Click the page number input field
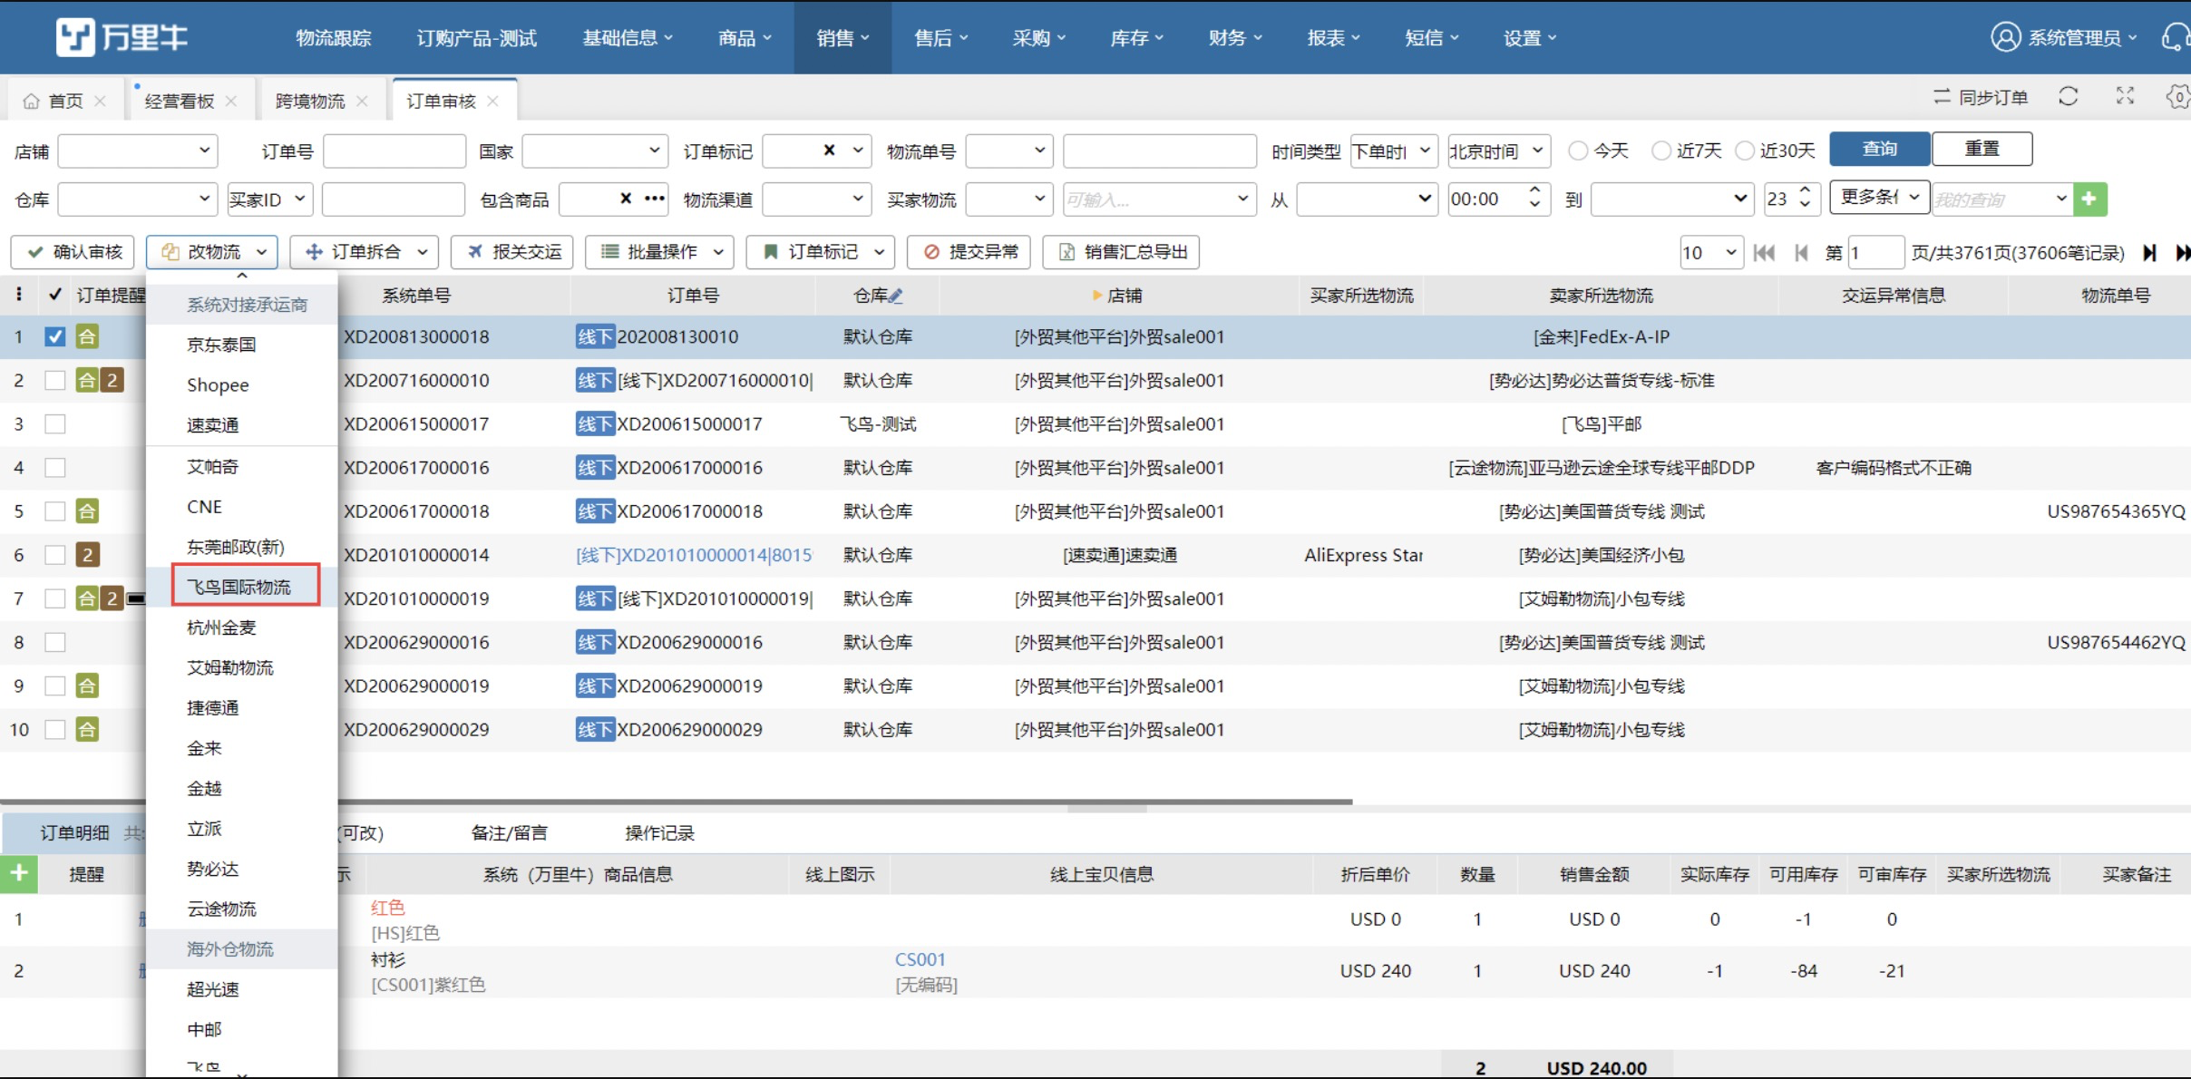The height and width of the screenshot is (1079, 2191). [x=1875, y=253]
